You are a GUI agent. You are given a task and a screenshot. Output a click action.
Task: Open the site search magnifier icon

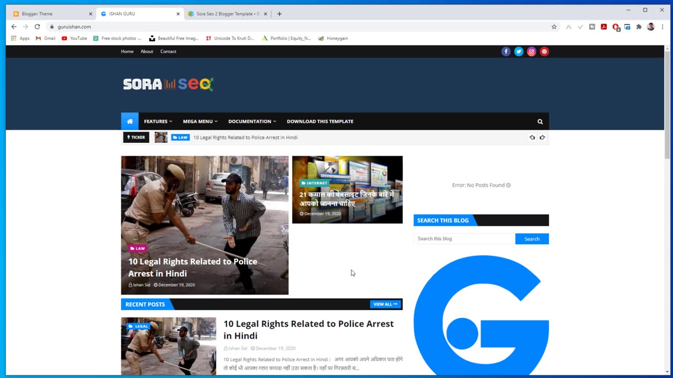[x=540, y=122]
